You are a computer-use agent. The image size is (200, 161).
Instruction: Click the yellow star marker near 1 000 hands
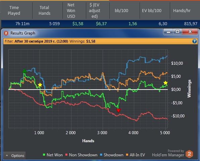(40, 85)
